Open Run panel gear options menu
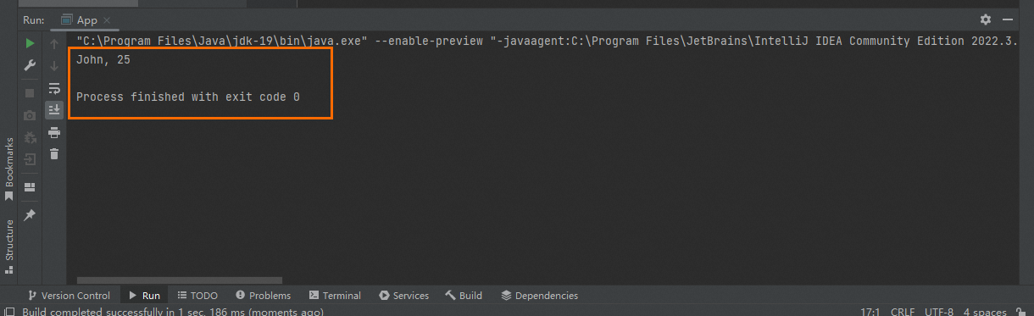 coord(985,19)
